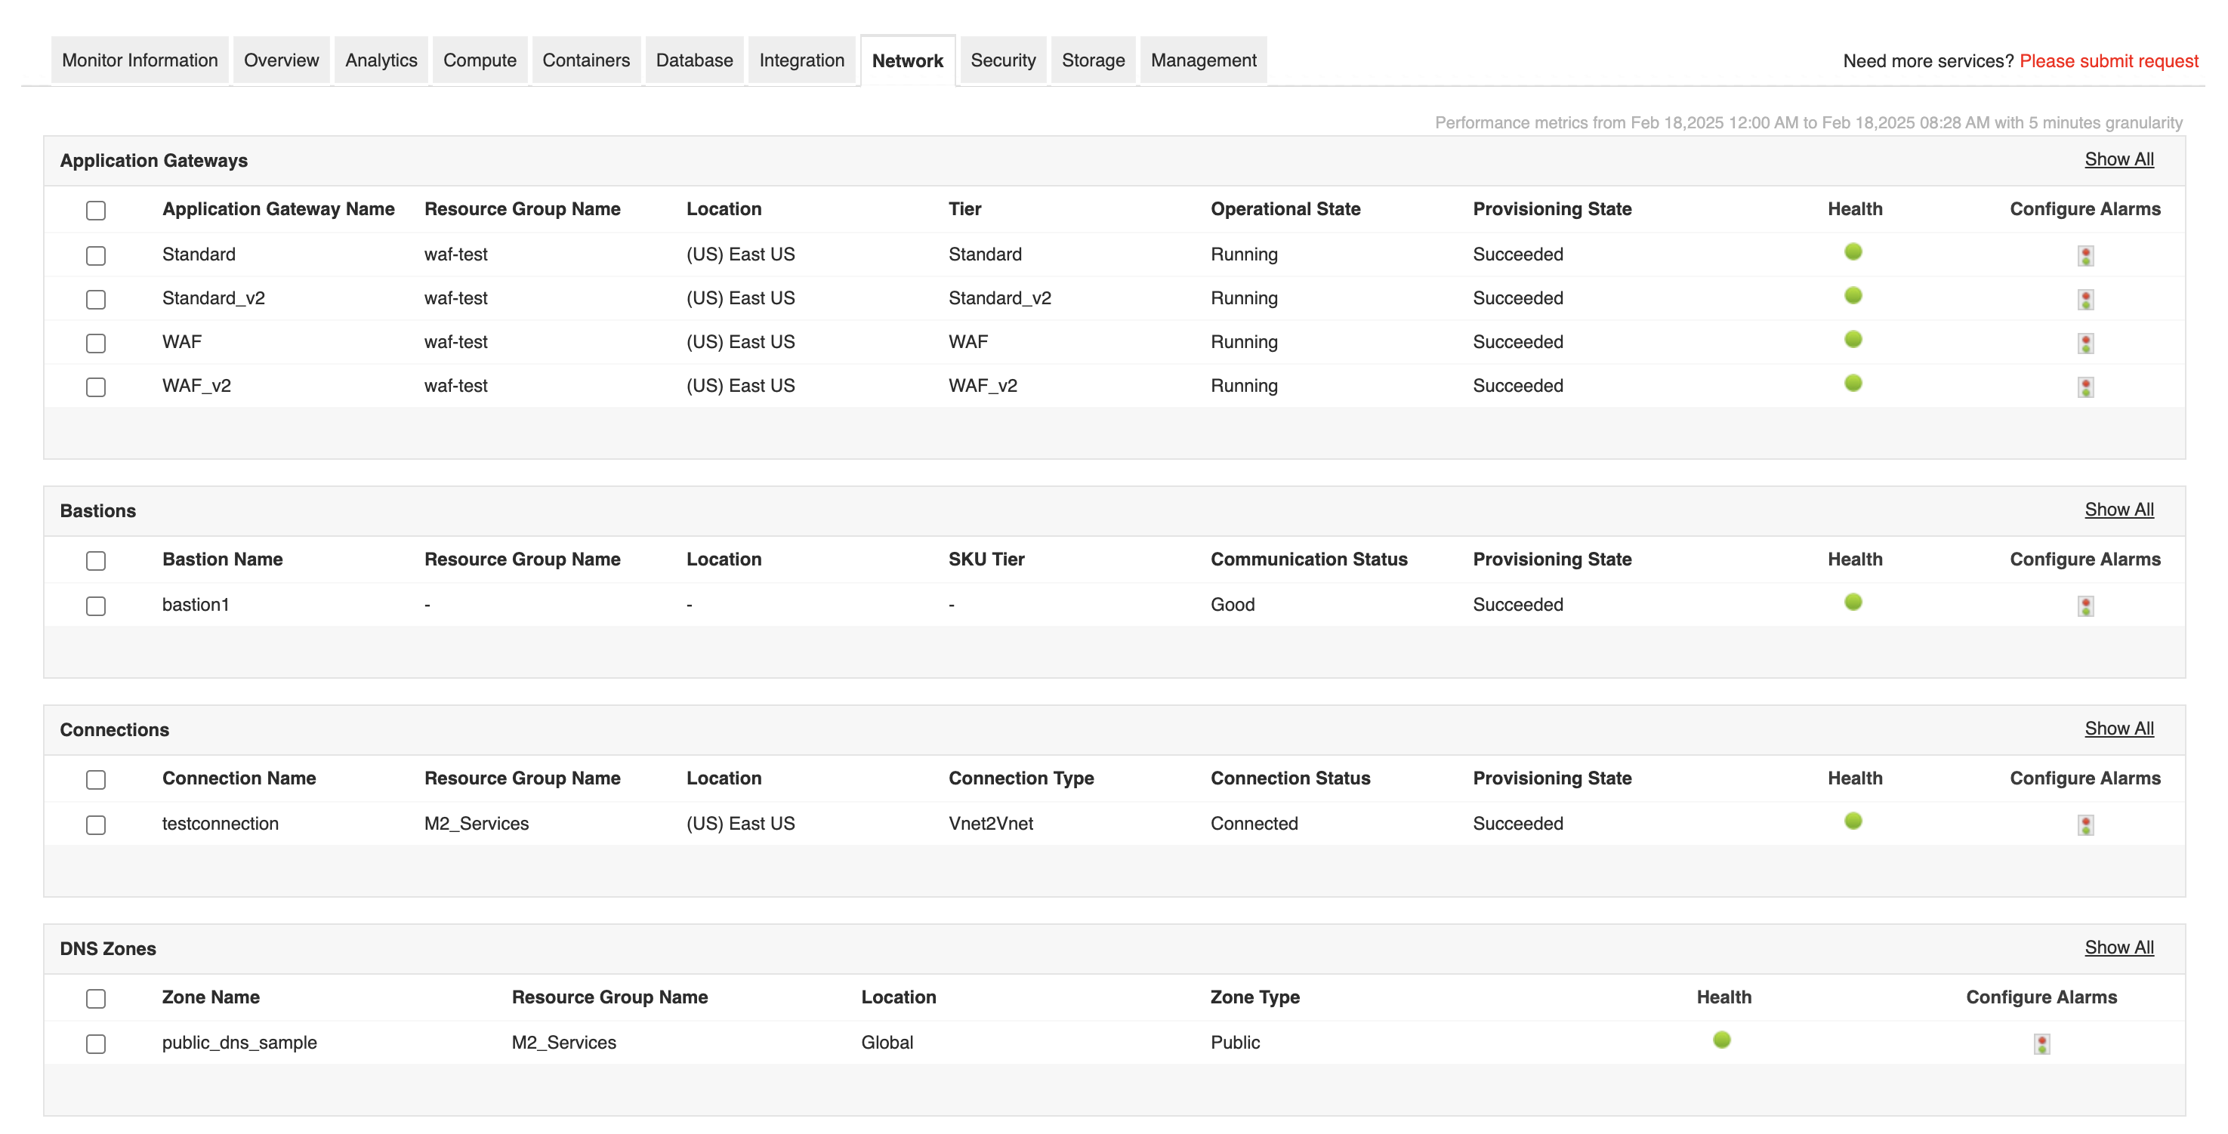This screenshot has width=2228, height=1134.
Task: Switch to the Analytics tab
Action: [381, 60]
